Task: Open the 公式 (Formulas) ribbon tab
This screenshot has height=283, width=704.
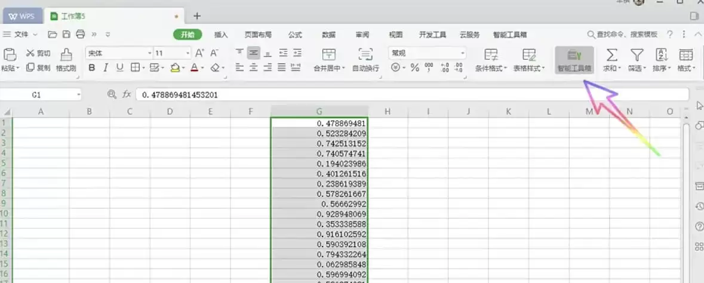Action: point(295,35)
